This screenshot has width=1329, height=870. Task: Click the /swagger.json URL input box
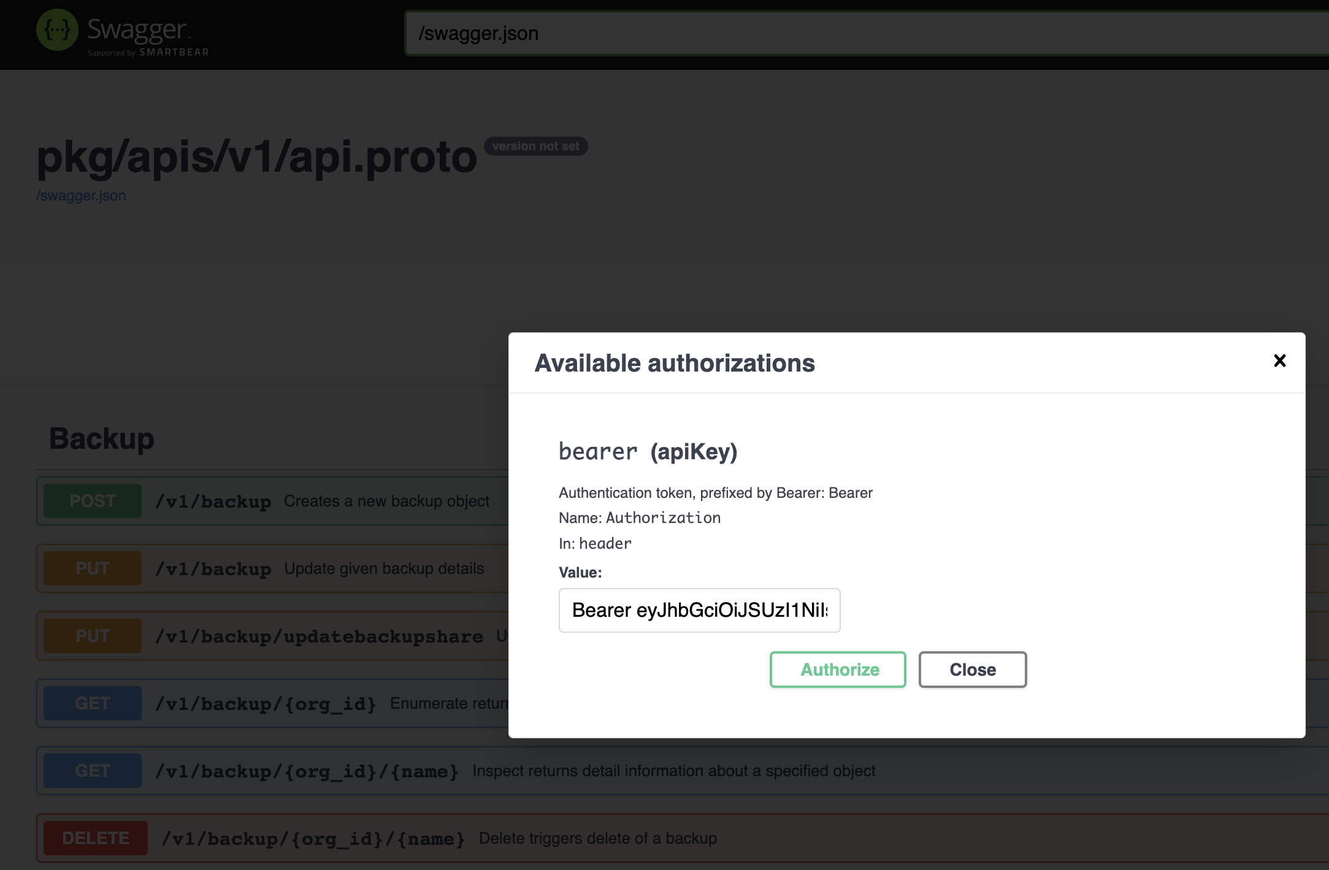coord(859,33)
